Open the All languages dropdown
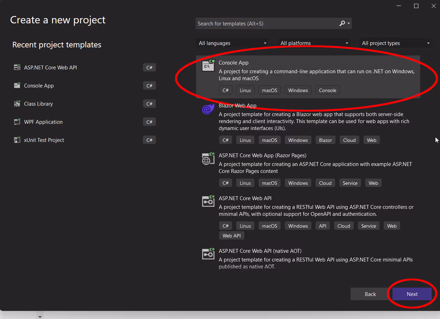 coord(232,43)
